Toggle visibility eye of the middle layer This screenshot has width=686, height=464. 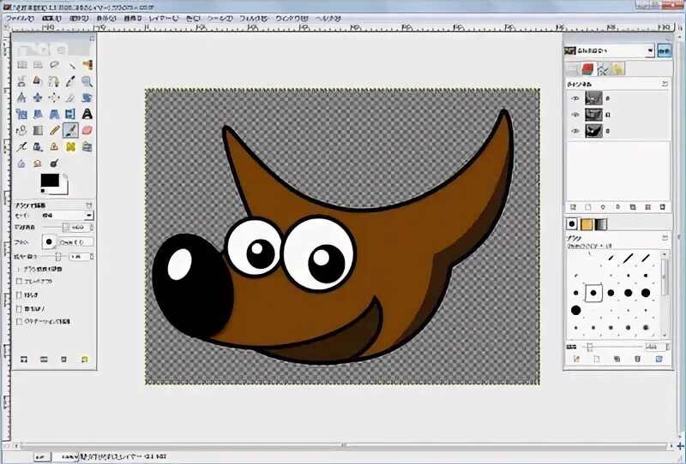575,115
